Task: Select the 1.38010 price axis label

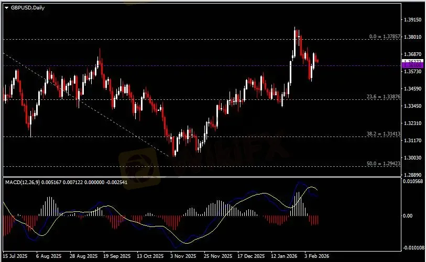Action: [x=413, y=37]
